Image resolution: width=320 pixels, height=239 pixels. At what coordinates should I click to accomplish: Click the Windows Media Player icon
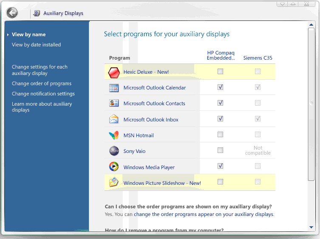114,167
